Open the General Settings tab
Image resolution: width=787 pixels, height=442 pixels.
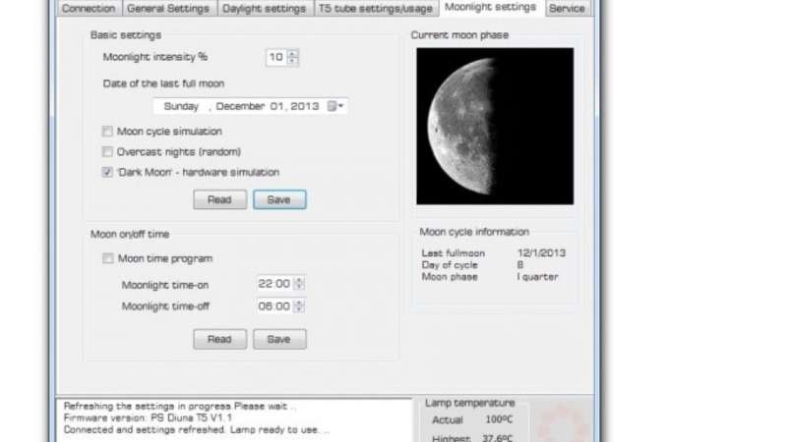[x=169, y=9]
